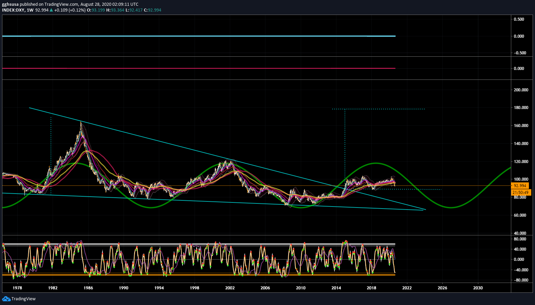The height and width of the screenshot is (305, 535).
Task: Click the 1978 time axis label
Action: pos(17,288)
